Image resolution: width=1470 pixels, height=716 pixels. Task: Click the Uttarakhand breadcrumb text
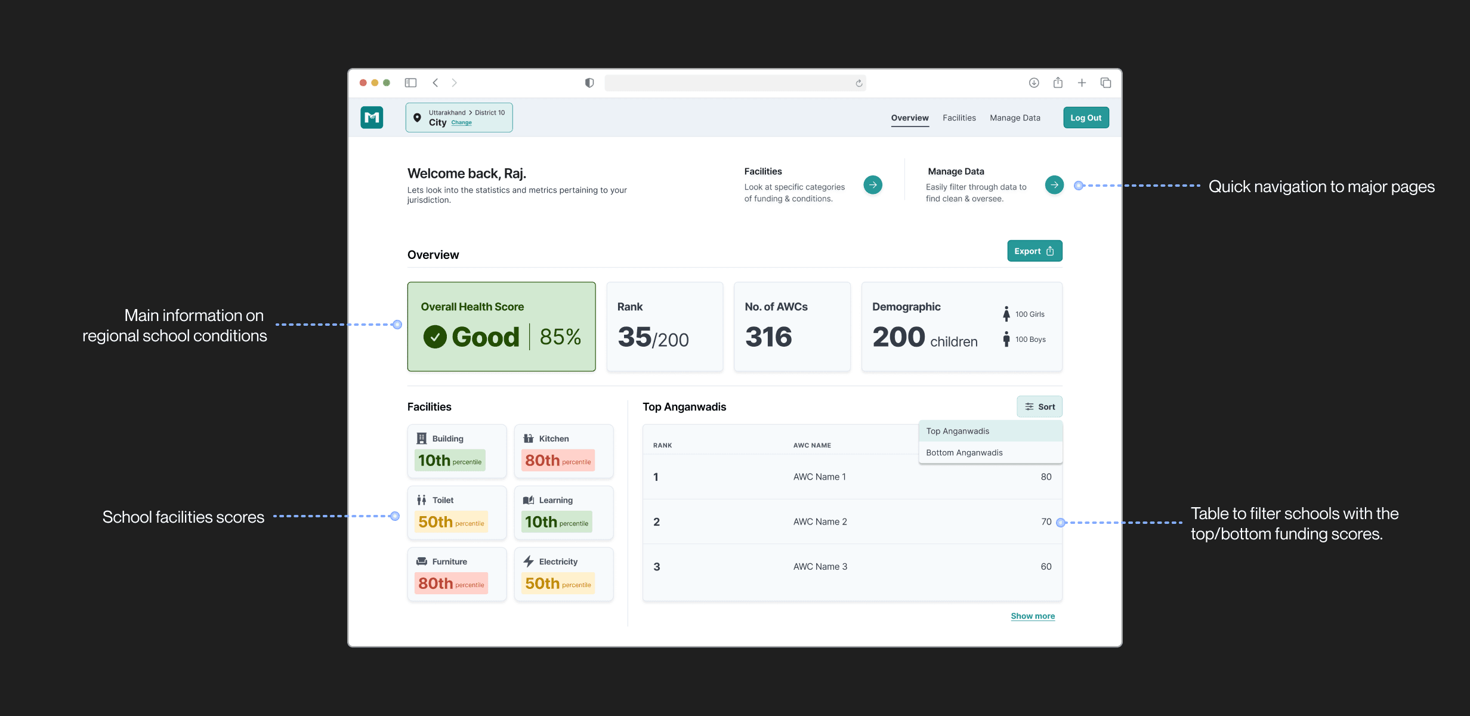[x=447, y=113]
